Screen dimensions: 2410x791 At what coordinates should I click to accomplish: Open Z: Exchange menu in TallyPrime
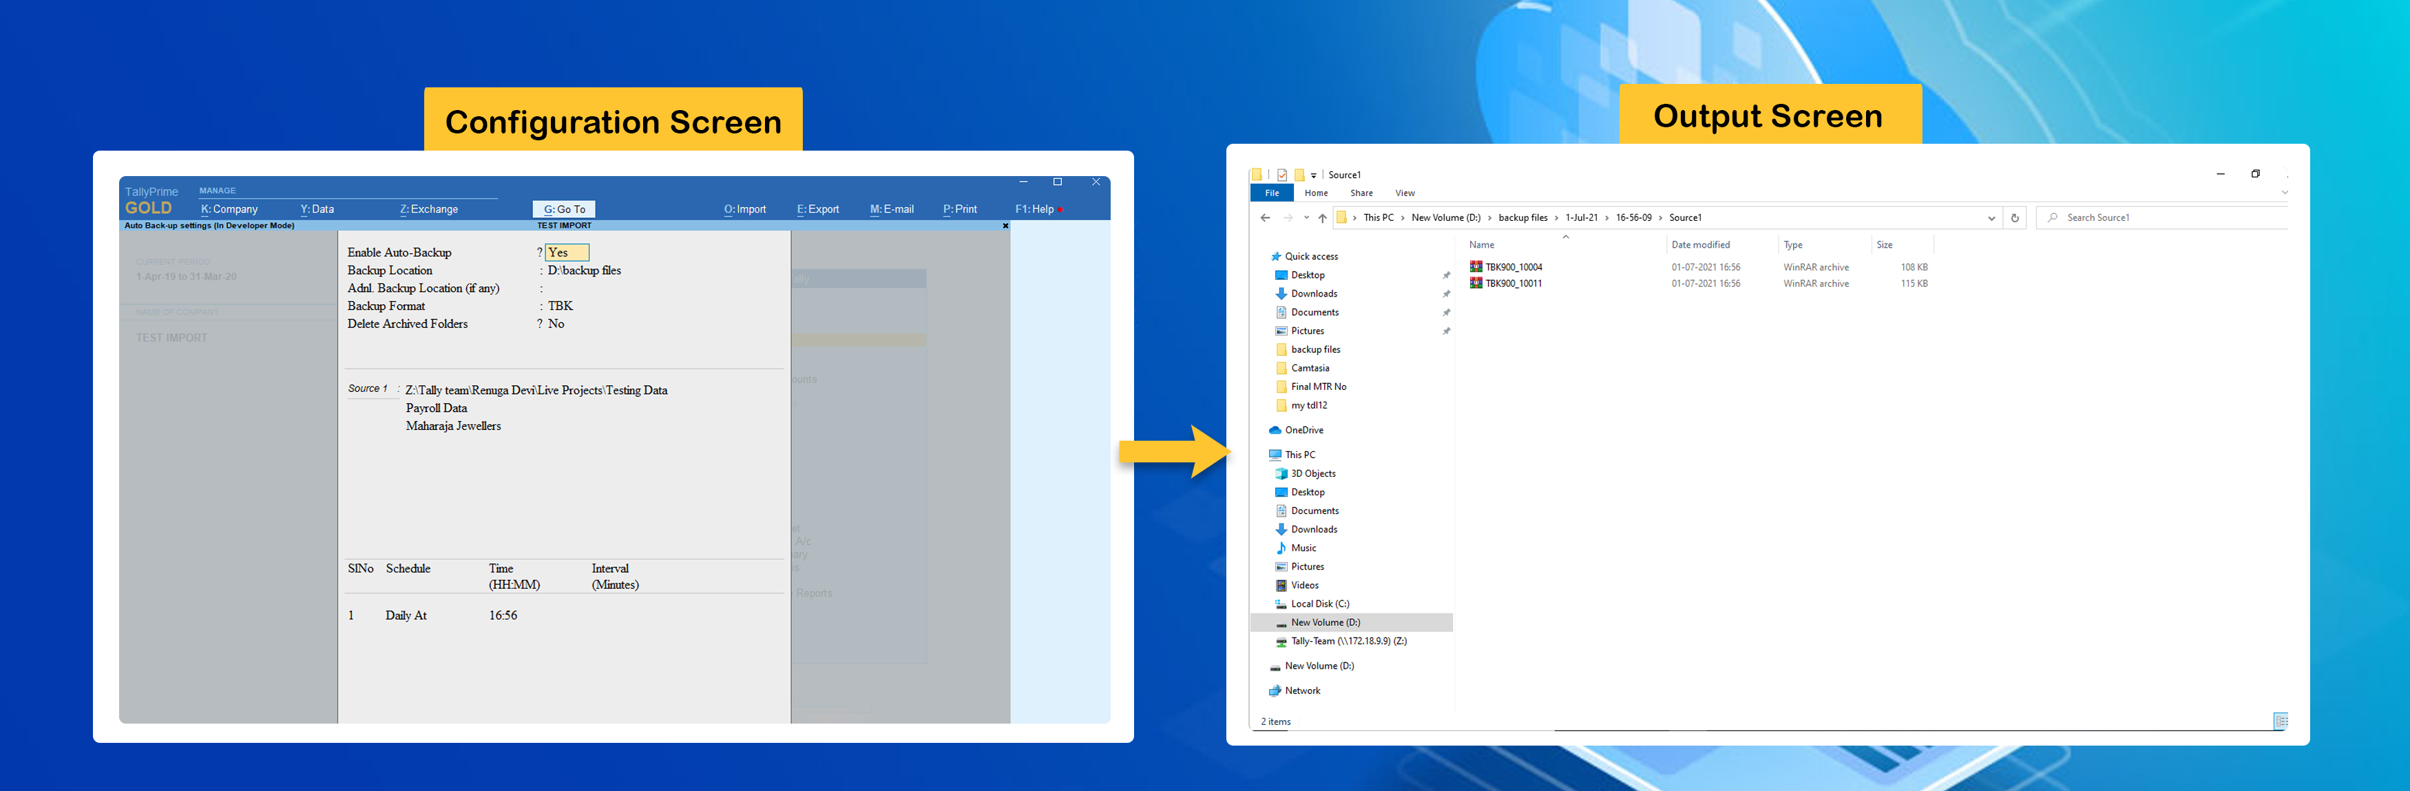pos(428,209)
